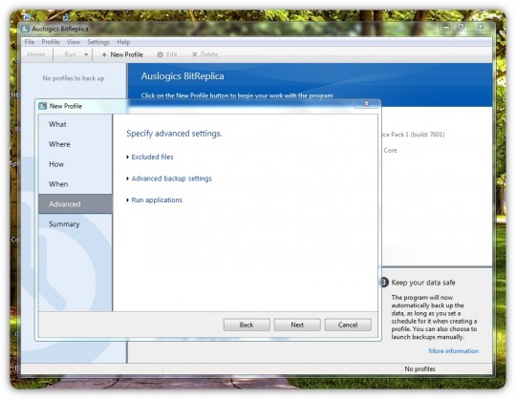
Task: Click the New Profile dialog title icon
Action: pyautogui.click(x=42, y=106)
